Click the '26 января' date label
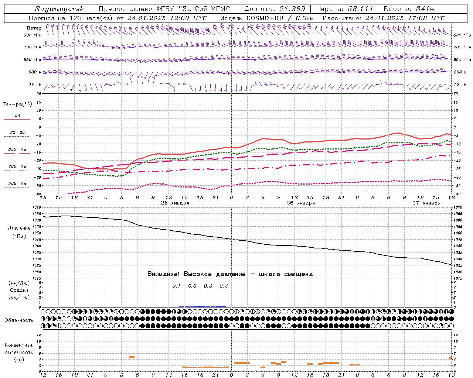Image resolution: width=473 pixels, height=378 pixels. click(x=301, y=203)
